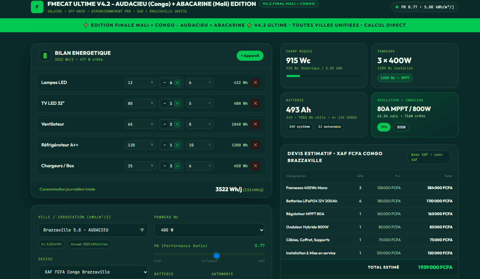Remove the Lampes LED row

255,83
